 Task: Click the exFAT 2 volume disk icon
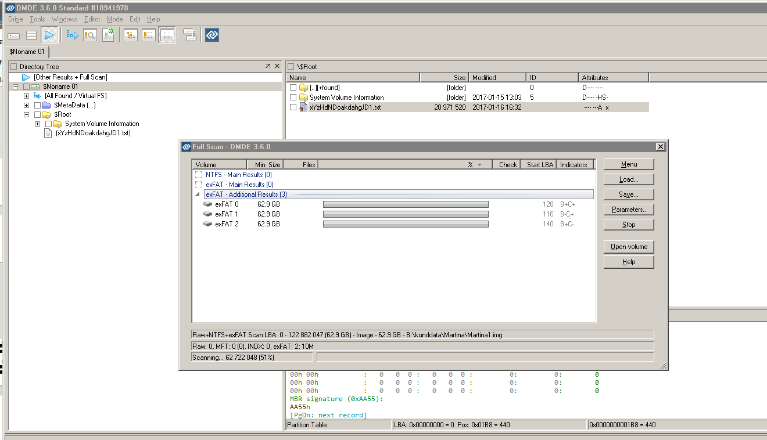[x=208, y=224]
